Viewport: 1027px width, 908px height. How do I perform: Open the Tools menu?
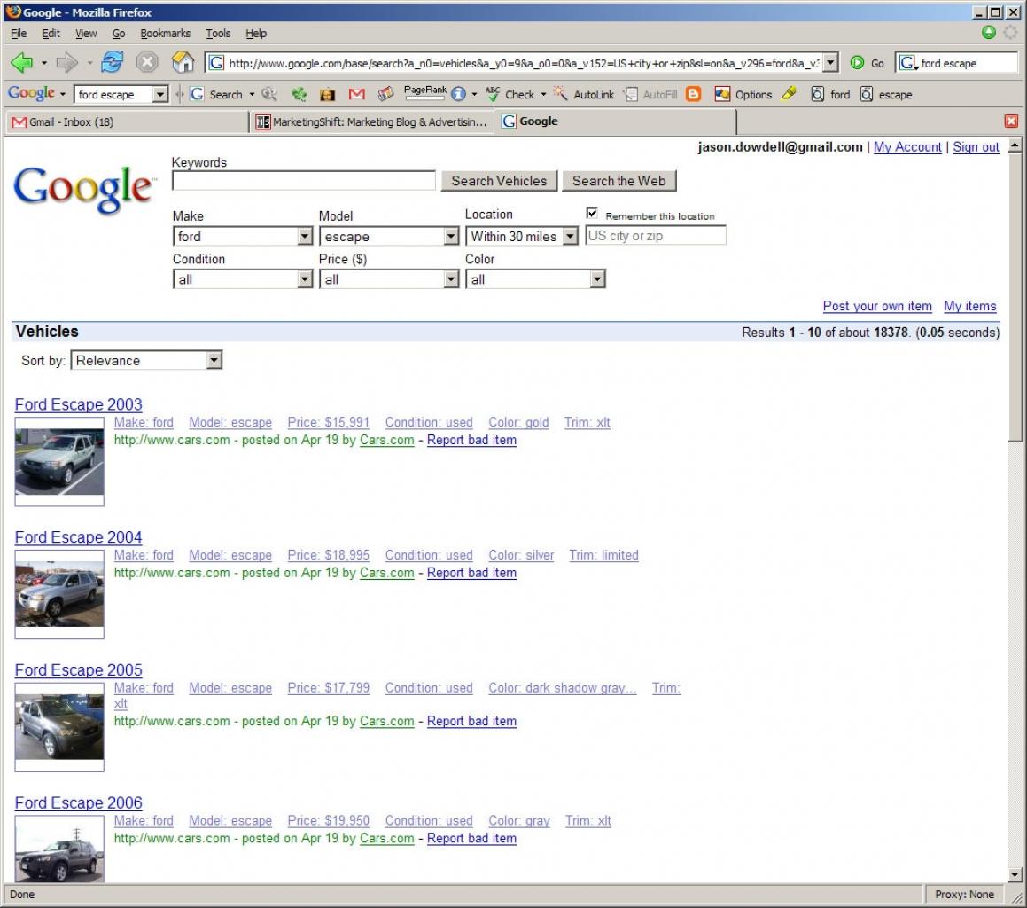217,33
